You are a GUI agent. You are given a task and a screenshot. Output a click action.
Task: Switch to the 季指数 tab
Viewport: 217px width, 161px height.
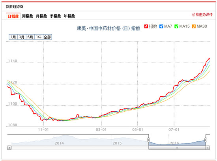coord(55,16)
